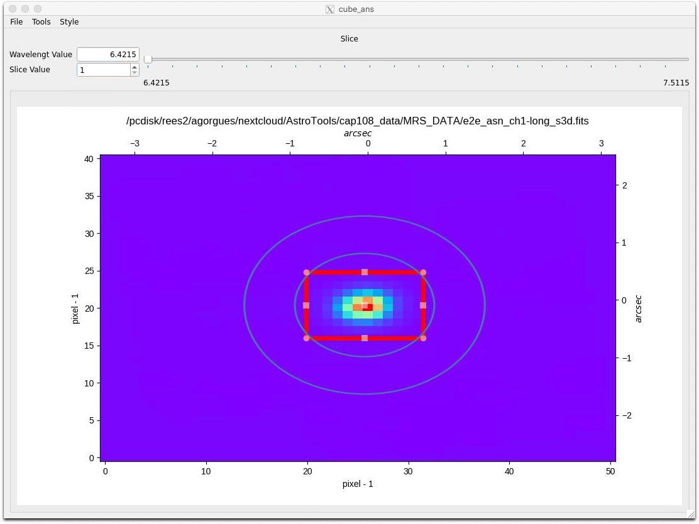This screenshot has height=524, width=699.
Task: Select the bottom-right corner handle of red rectangle
Action: 423,338
